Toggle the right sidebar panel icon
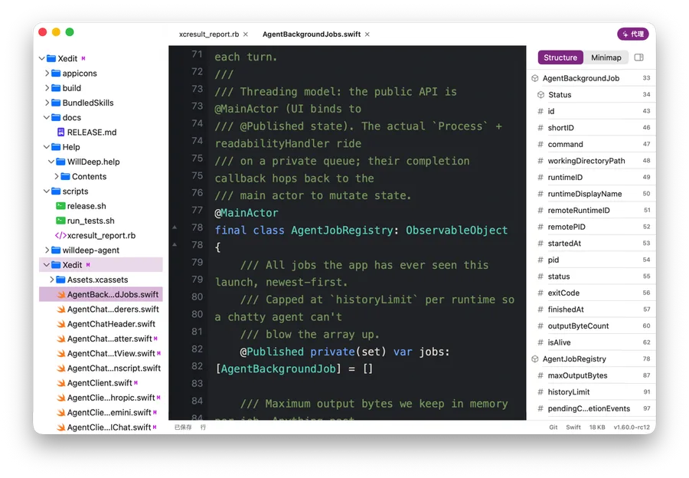This screenshot has width=689, height=478. [x=639, y=57]
